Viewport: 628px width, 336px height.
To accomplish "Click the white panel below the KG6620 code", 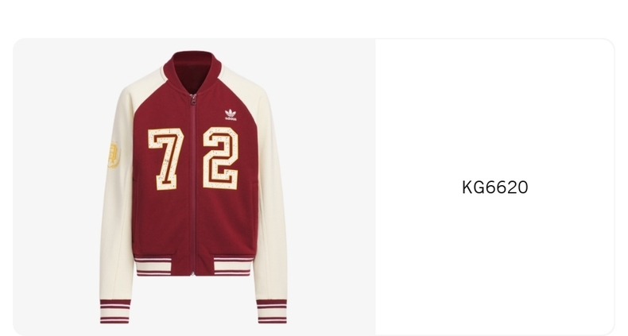I will pos(495,264).
